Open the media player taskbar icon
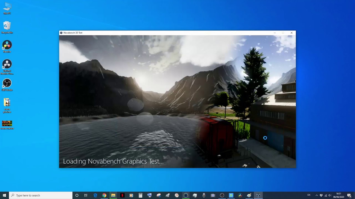The image size is (355, 199). (x=131, y=195)
